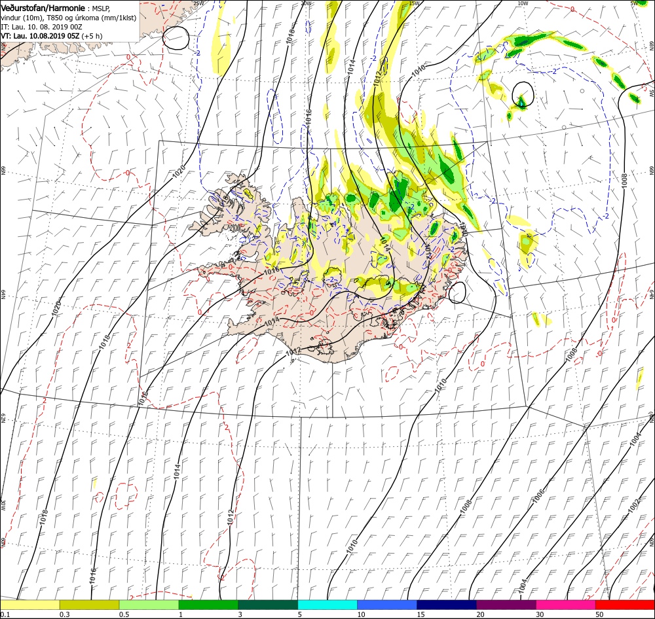Select the legend value "30"

(x=540, y=614)
